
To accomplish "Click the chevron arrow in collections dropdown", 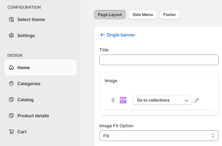I will click(186, 101).
